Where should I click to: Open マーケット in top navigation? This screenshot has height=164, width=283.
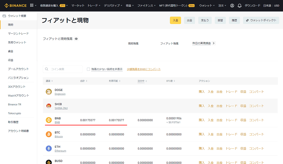tap(78, 6)
